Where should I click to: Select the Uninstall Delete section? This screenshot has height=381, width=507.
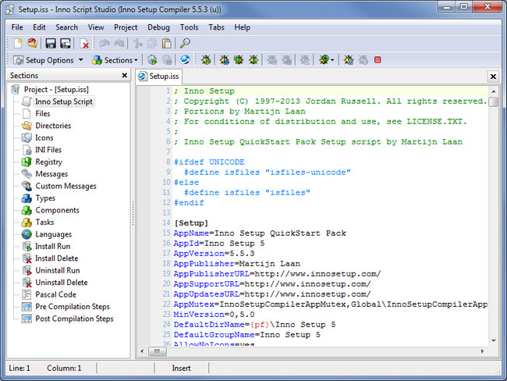pyautogui.click(x=62, y=283)
